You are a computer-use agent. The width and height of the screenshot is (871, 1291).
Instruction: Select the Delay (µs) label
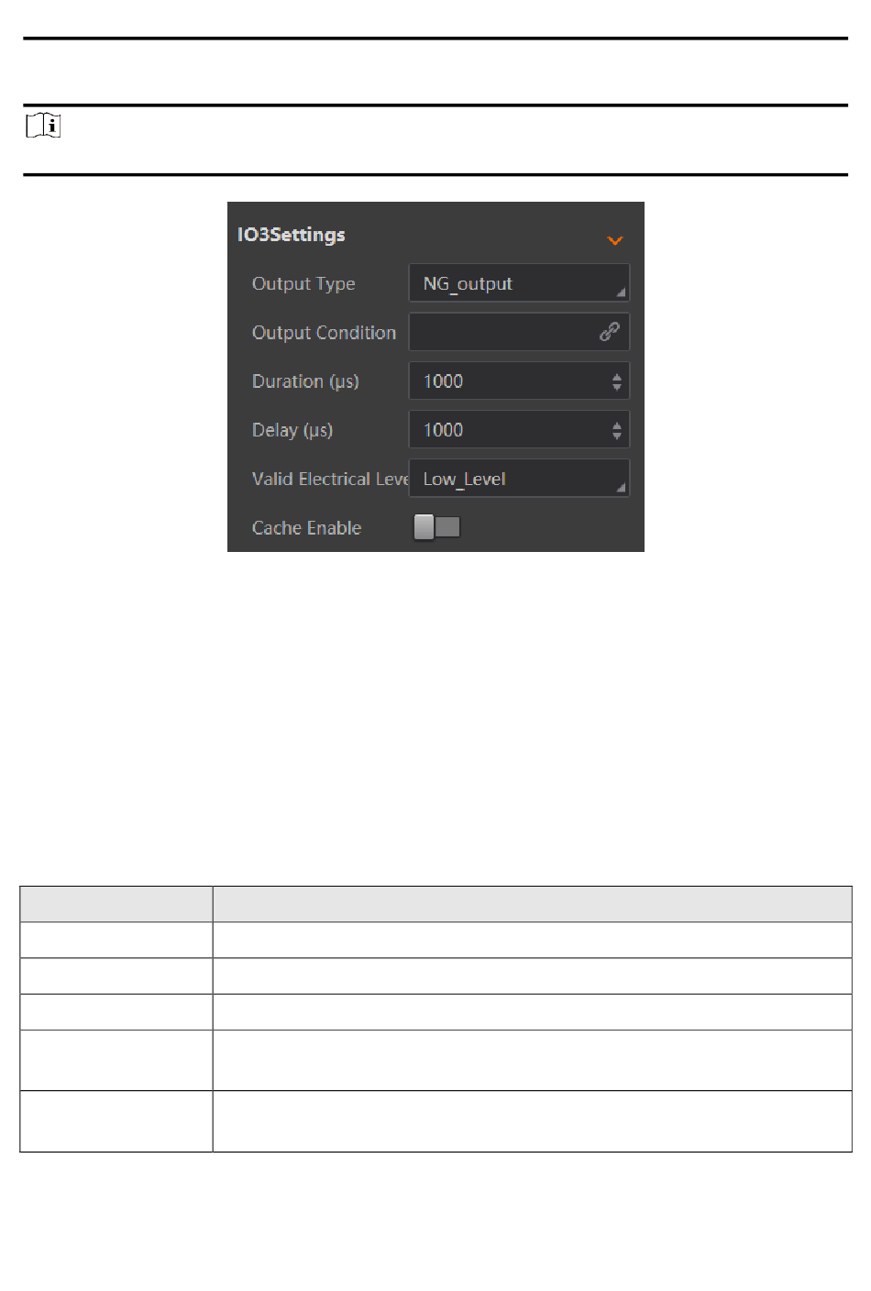(292, 430)
